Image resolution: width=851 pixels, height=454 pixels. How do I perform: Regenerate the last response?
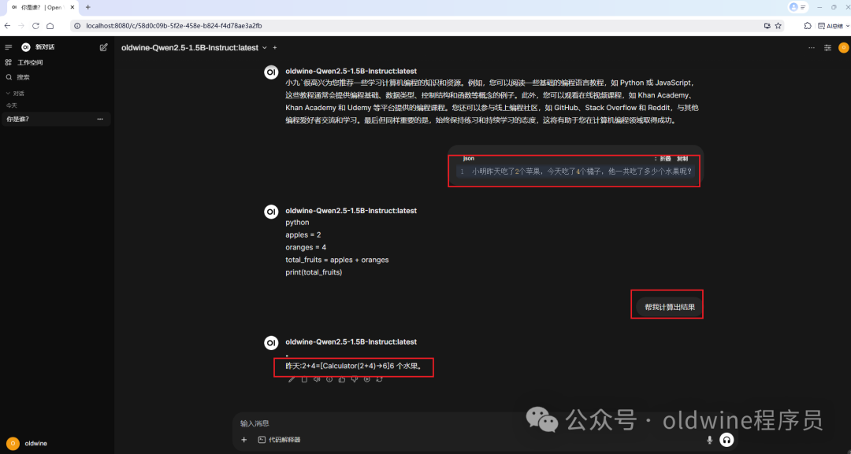[379, 379]
